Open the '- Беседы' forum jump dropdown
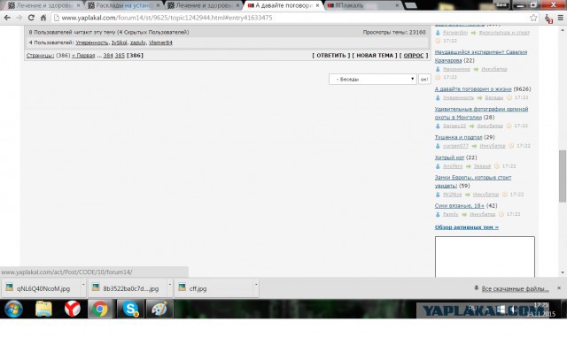 pyautogui.click(x=373, y=79)
